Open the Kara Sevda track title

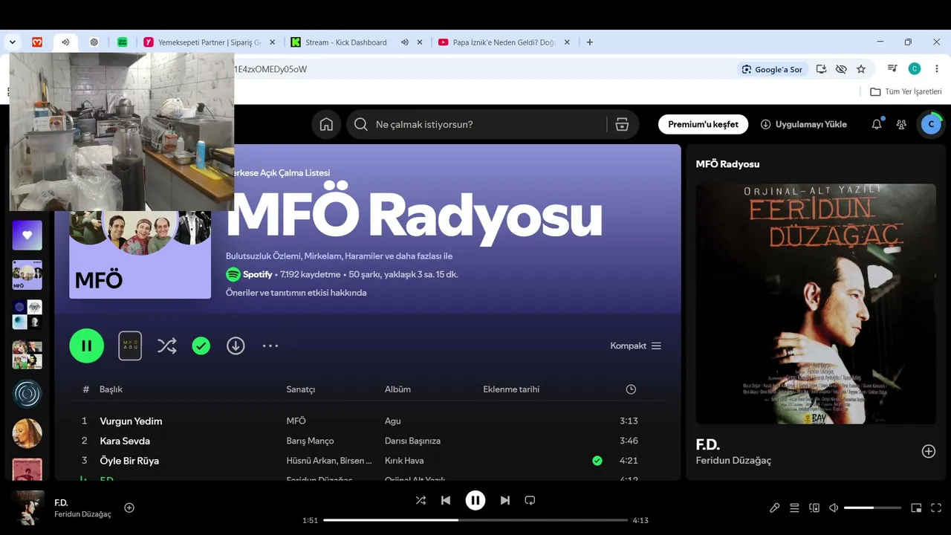tap(125, 441)
